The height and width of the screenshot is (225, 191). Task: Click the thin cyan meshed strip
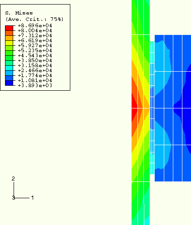point(152,108)
